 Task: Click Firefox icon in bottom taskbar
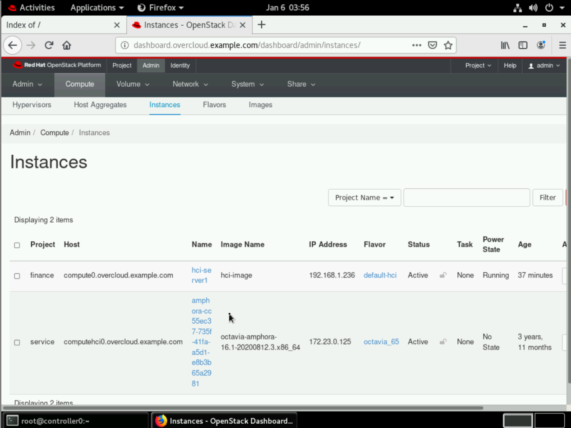[161, 421]
